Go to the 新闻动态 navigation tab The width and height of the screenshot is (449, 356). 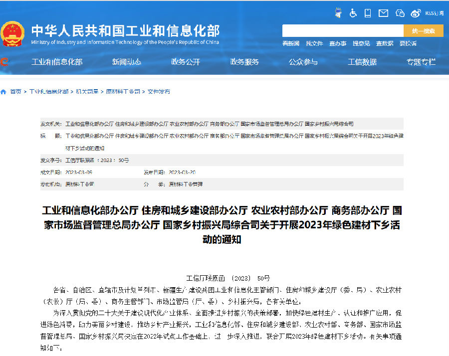pos(127,62)
